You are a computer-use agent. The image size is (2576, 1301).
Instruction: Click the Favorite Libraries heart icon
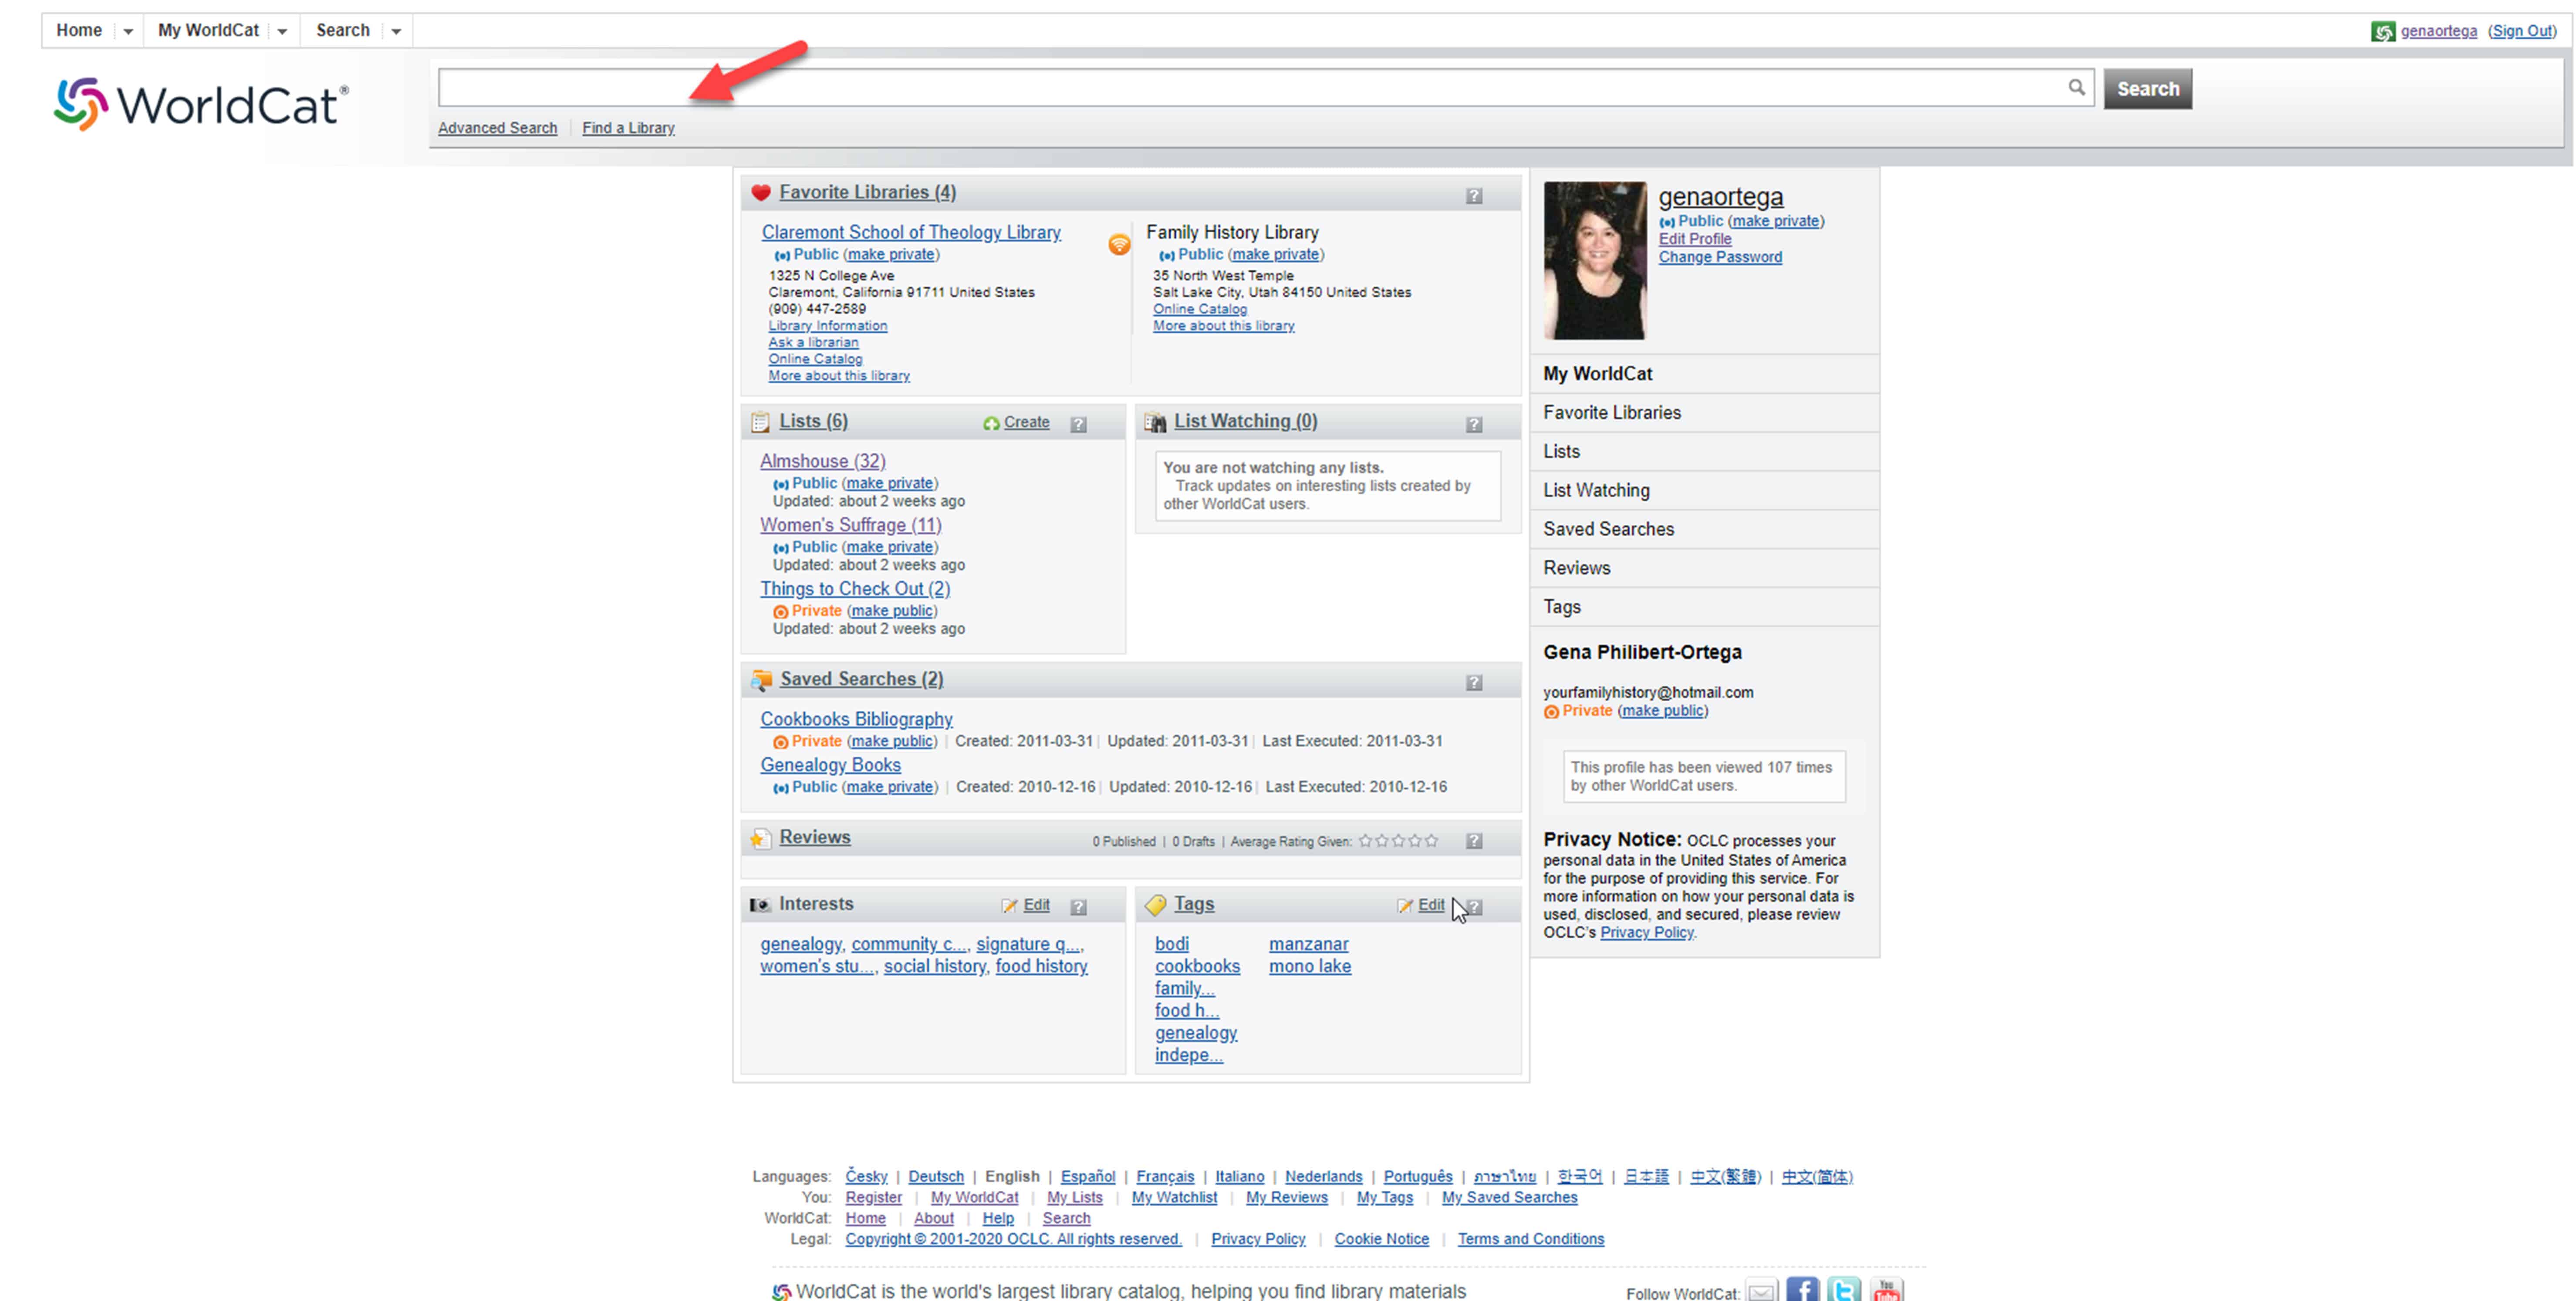(x=761, y=192)
